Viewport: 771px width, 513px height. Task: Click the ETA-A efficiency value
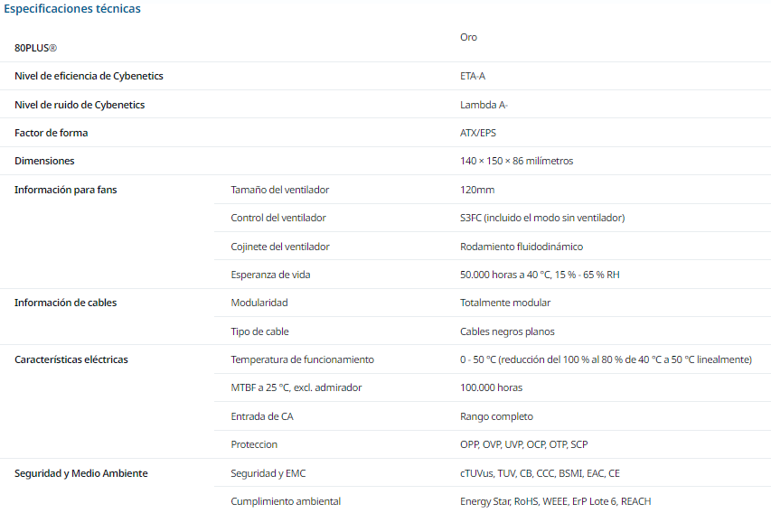tap(473, 76)
